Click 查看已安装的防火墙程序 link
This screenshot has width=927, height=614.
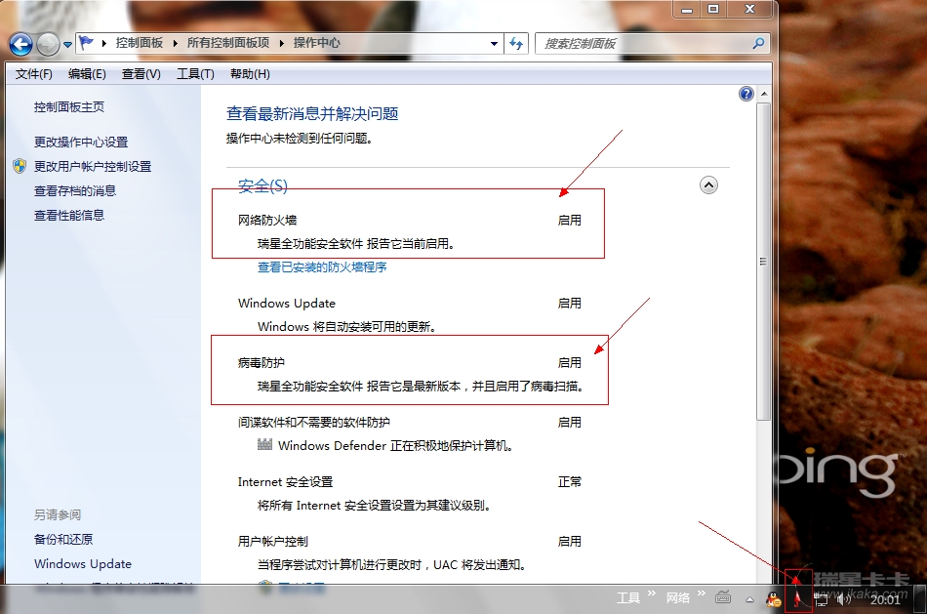pos(322,267)
